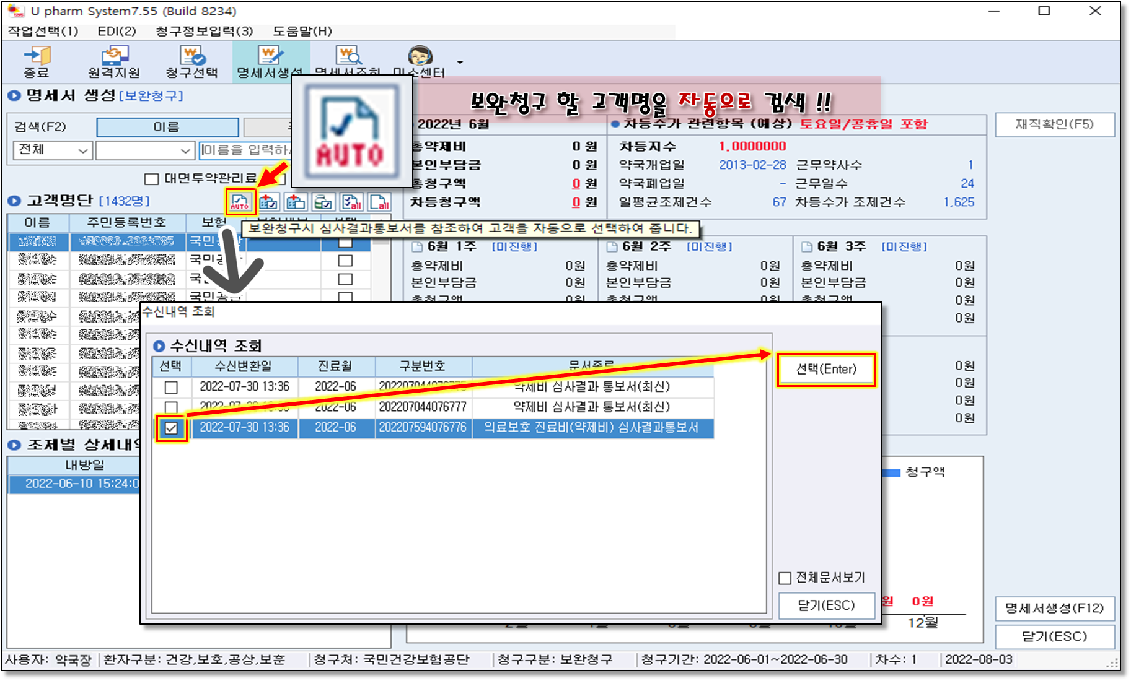This screenshot has height=681, width=1131.
Task: Open the 작업선택(1) menu
Action: coord(43,31)
